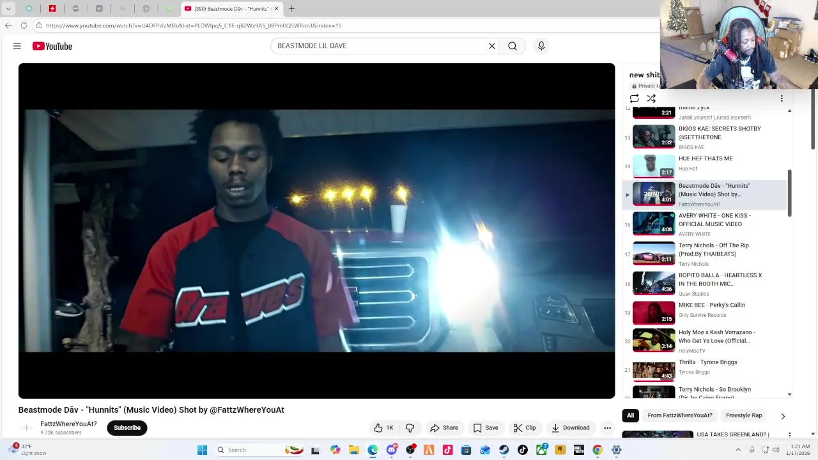Open the browser tab list dropdown

point(8,9)
